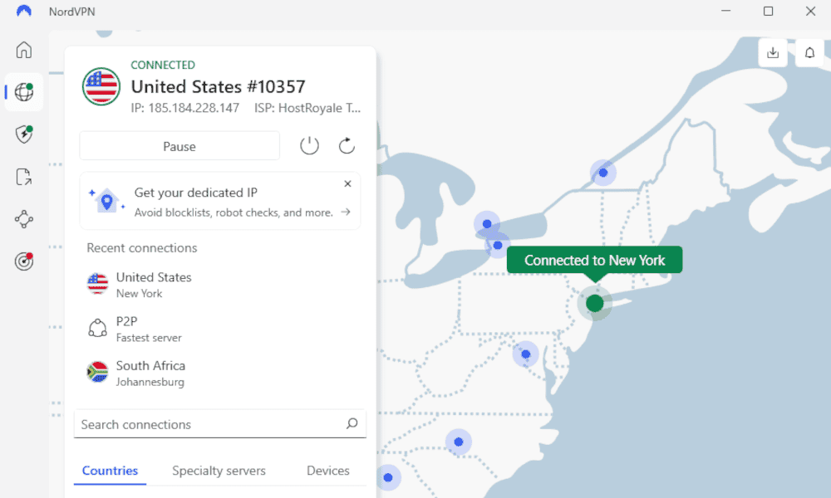Open Threat Protection shield icon
This screenshot has height=498, width=831.
[24, 134]
